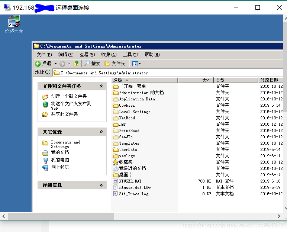Toggle the Folders (文件夹) pane button
The height and width of the screenshot is (232, 287).
tap(115, 64)
